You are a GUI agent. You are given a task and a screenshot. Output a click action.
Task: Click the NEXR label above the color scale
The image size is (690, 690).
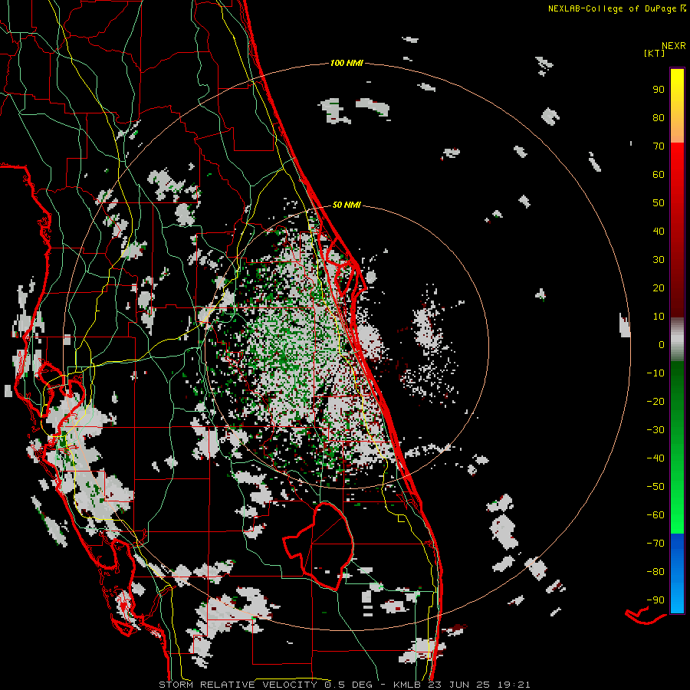pyautogui.click(x=673, y=46)
